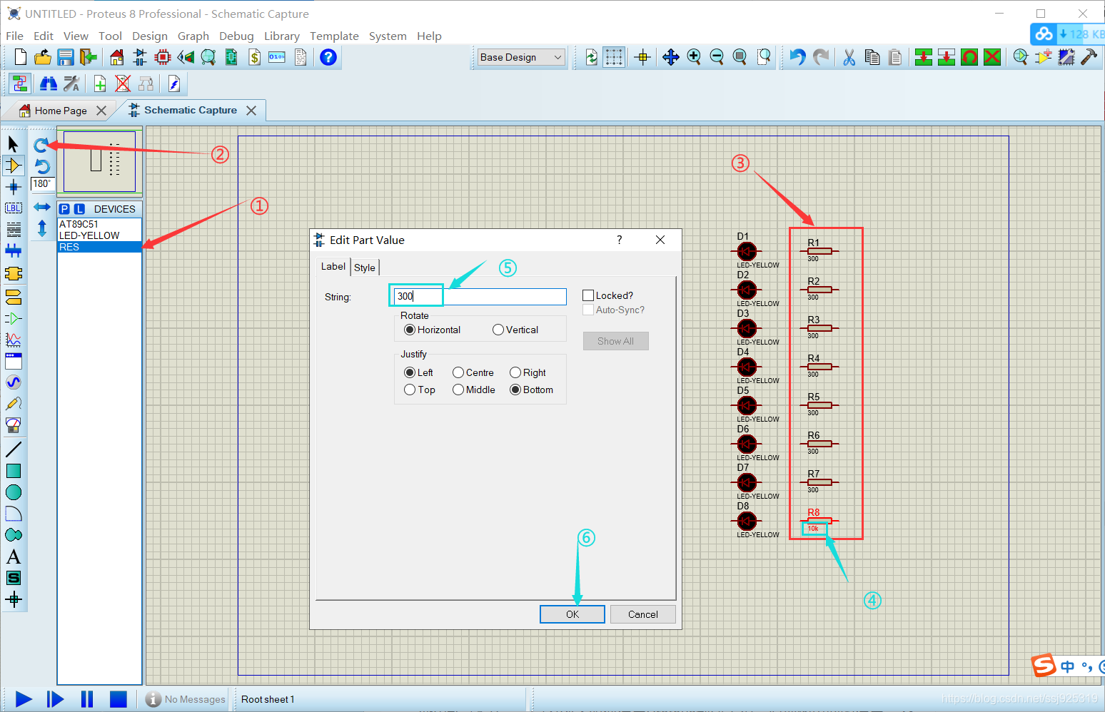Select LED-YELLOW in the devices list

[x=100, y=235]
